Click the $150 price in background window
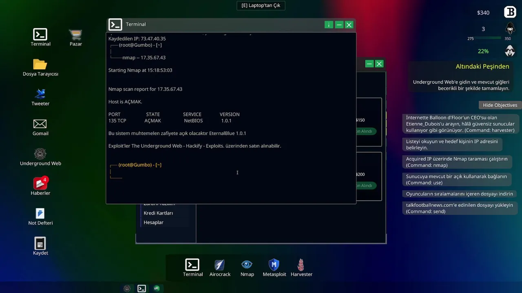The height and width of the screenshot is (293, 522). 360,120
